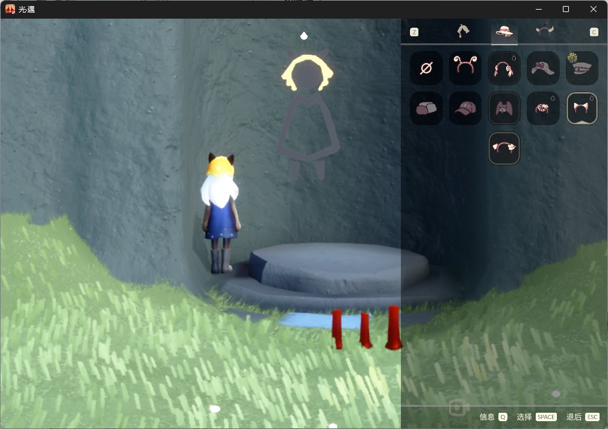Screen dimensions: 608x429
Task: Click the Z previous-category key hint
Action: [x=414, y=32]
